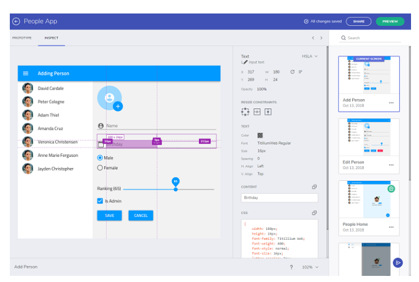Switch to the Prototype tab
Screen dimensions: 419x282
pyautogui.click(x=22, y=38)
